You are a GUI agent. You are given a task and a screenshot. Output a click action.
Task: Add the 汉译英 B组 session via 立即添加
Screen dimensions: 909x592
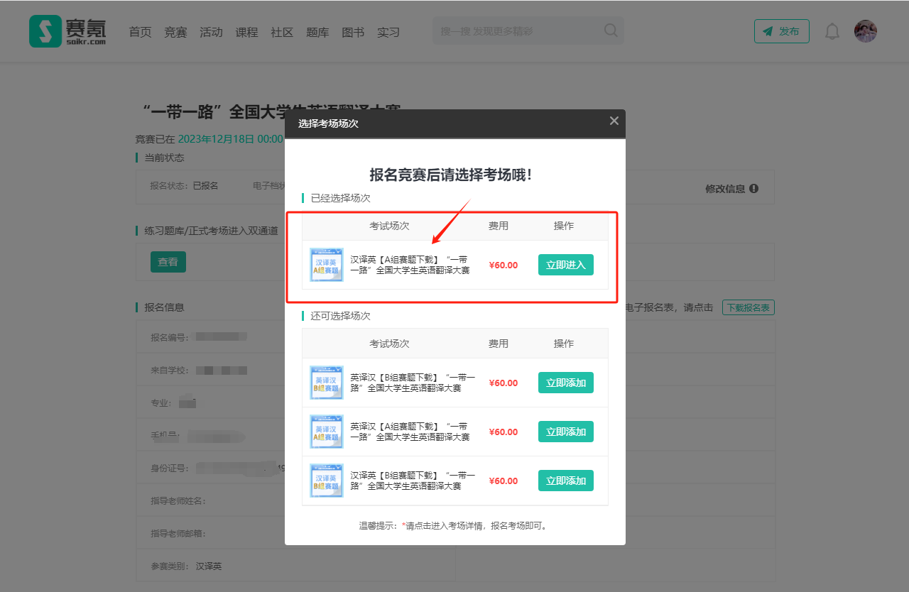(x=565, y=481)
